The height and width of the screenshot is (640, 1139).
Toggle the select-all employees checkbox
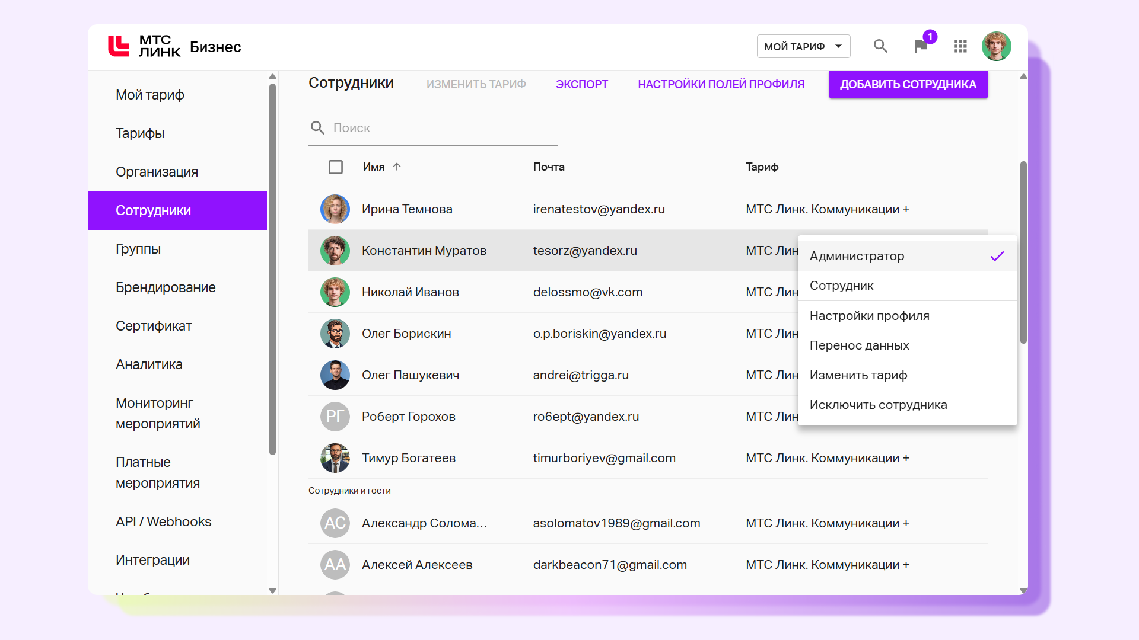336,167
